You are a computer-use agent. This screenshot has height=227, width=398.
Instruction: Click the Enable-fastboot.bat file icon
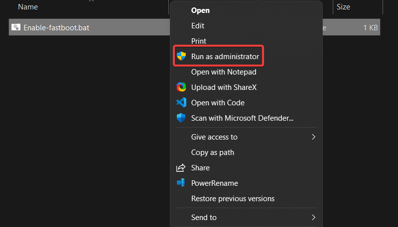[x=16, y=28]
